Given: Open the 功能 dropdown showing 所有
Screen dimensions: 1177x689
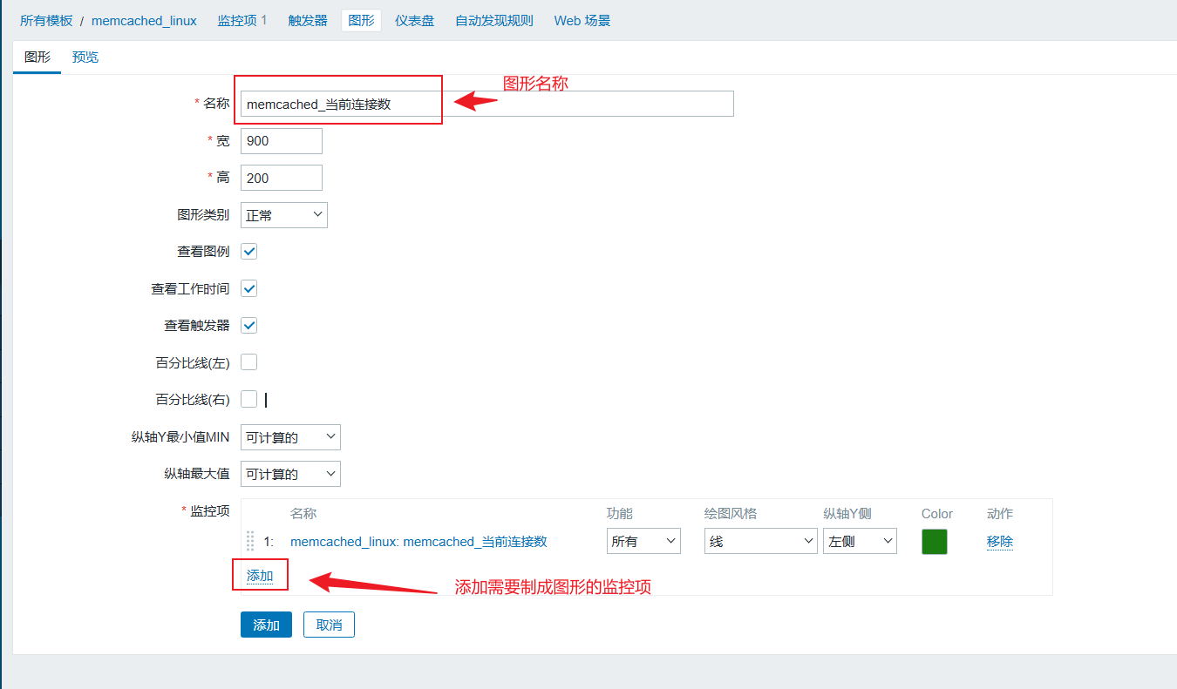Looking at the screenshot, I should click(x=643, y=541).
